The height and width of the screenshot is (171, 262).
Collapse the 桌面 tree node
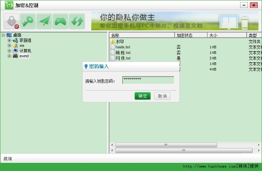[3, 35]
